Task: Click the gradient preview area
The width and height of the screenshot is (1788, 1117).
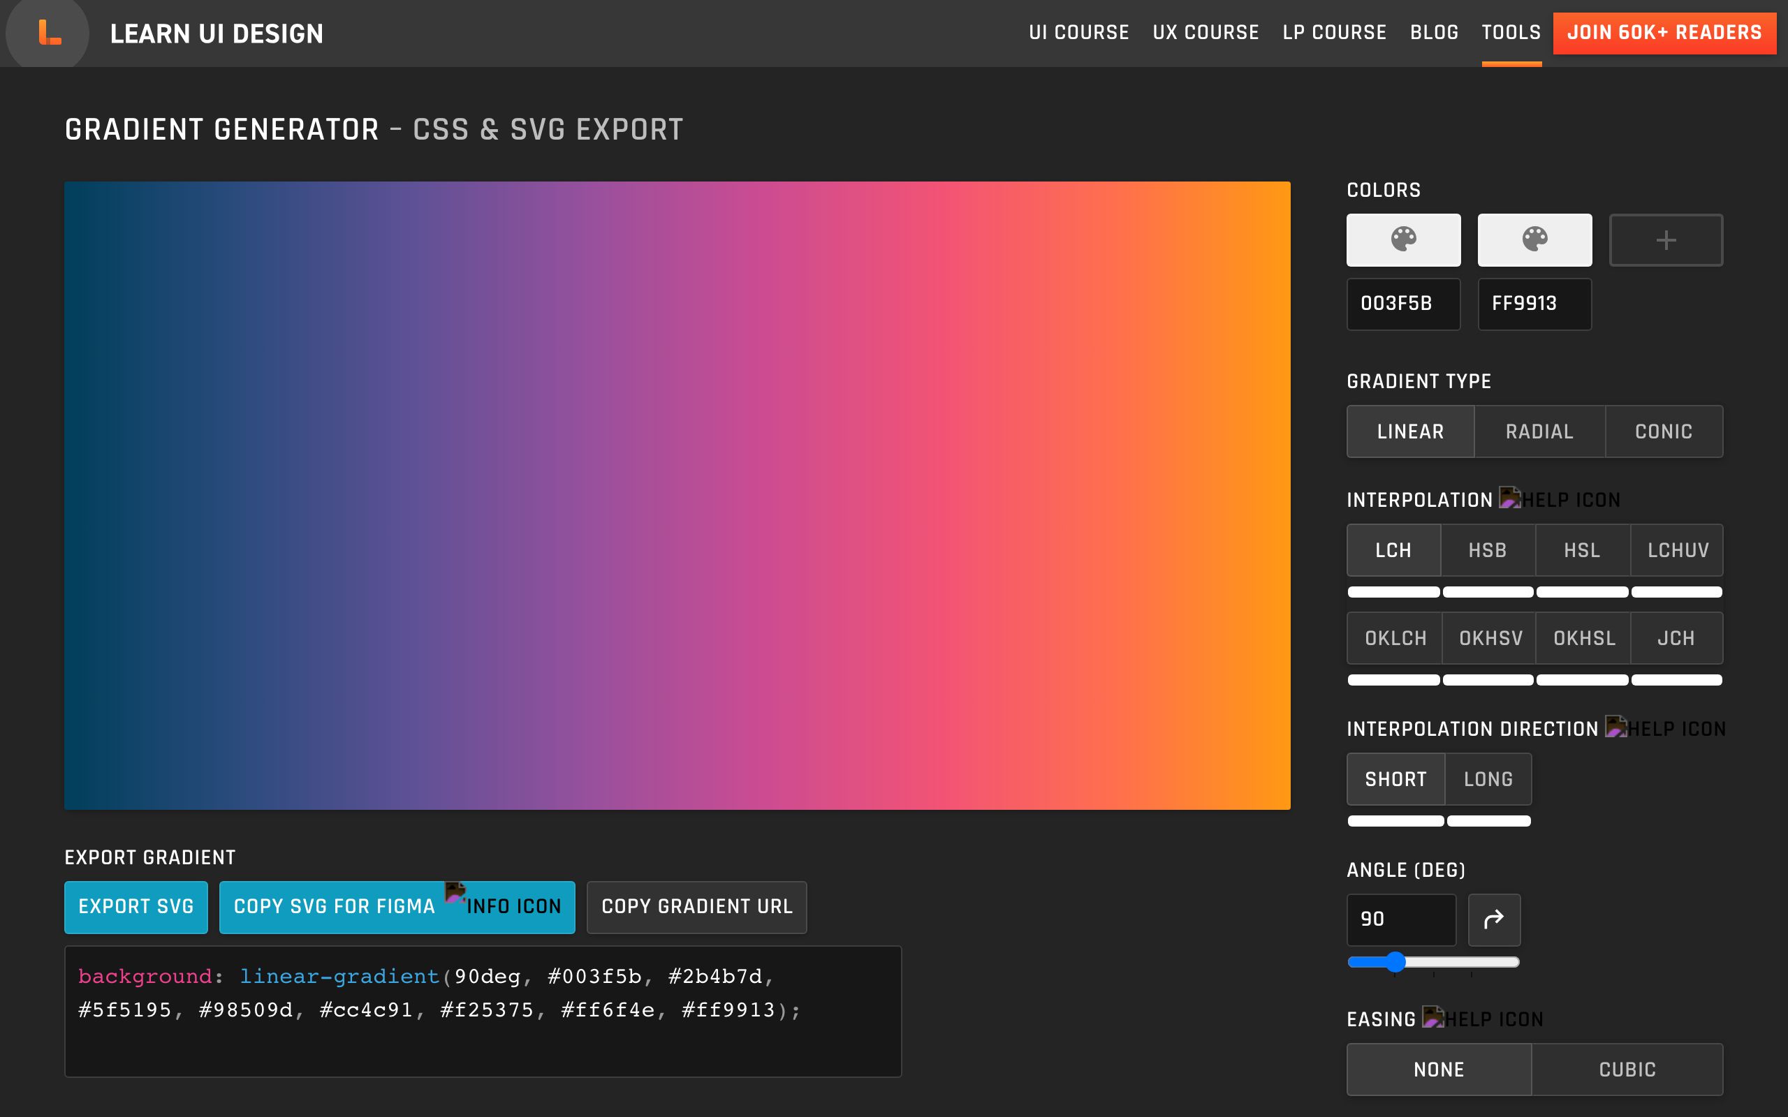Action: point(677,495)
